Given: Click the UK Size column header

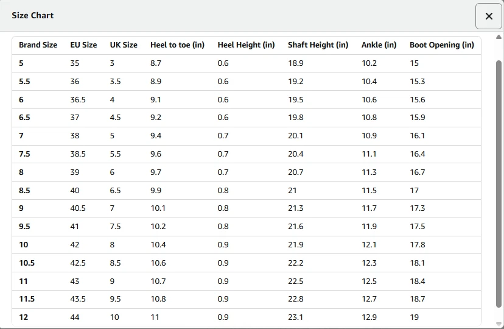Looking at the screenshot, I should (124, 45).
